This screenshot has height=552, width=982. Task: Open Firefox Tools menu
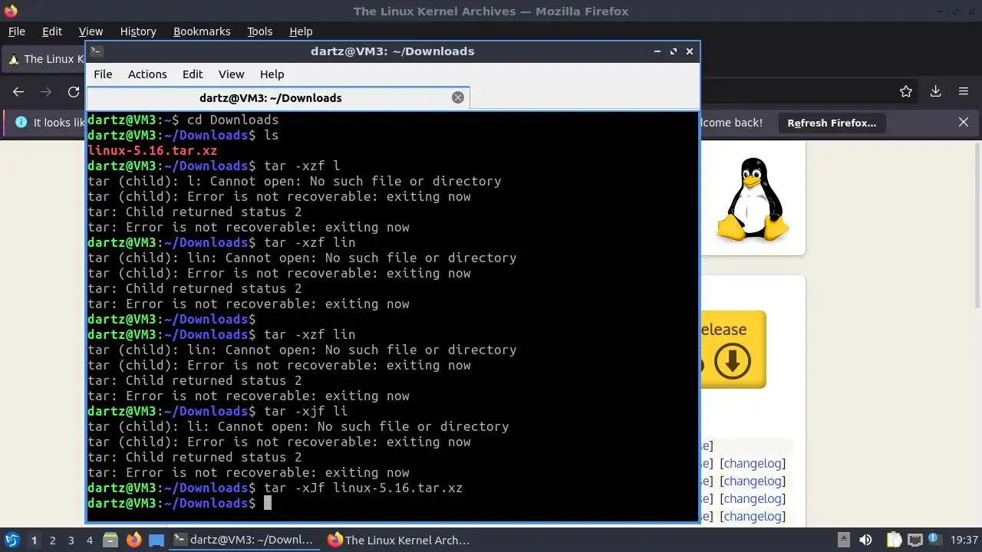point(259,31)
